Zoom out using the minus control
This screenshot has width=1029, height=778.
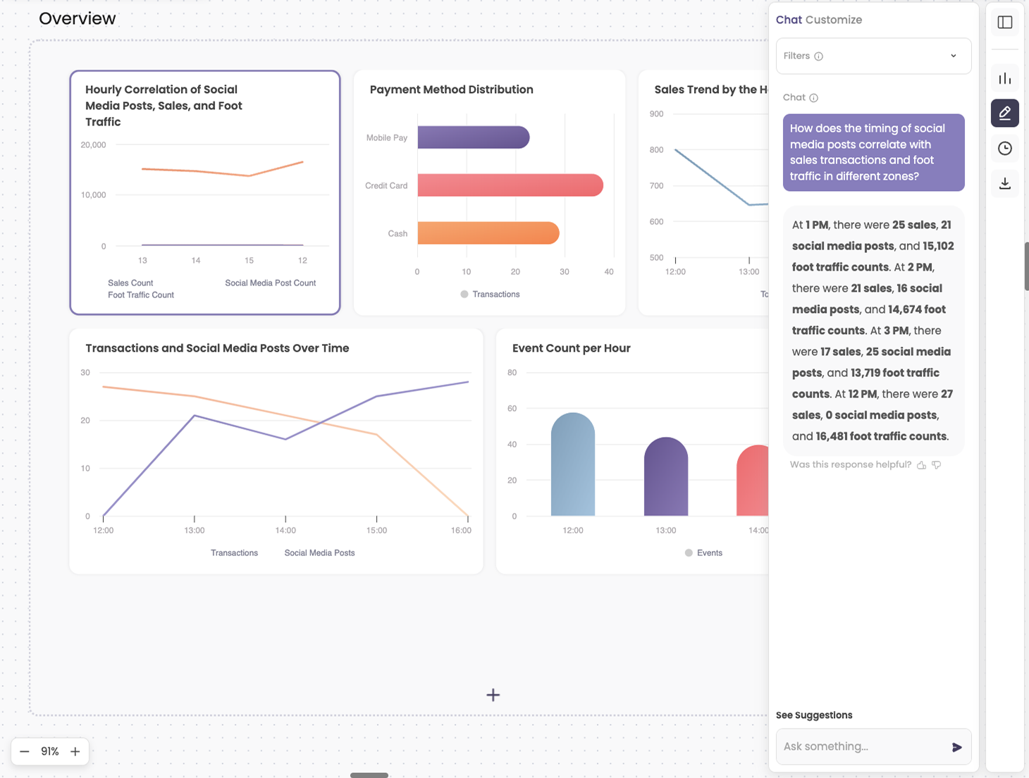point(25,751)
